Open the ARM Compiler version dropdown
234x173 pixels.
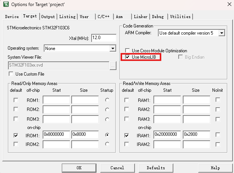click(222, 33)
